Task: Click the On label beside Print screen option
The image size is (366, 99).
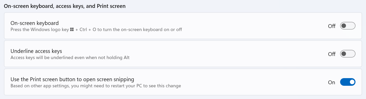Action: point(332,82)
